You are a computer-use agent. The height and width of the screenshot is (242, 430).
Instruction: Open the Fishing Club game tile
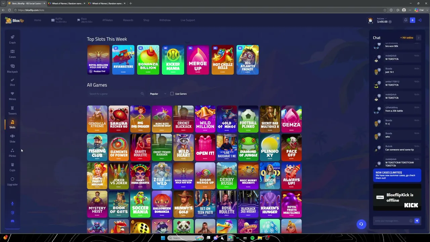[97, 148]
